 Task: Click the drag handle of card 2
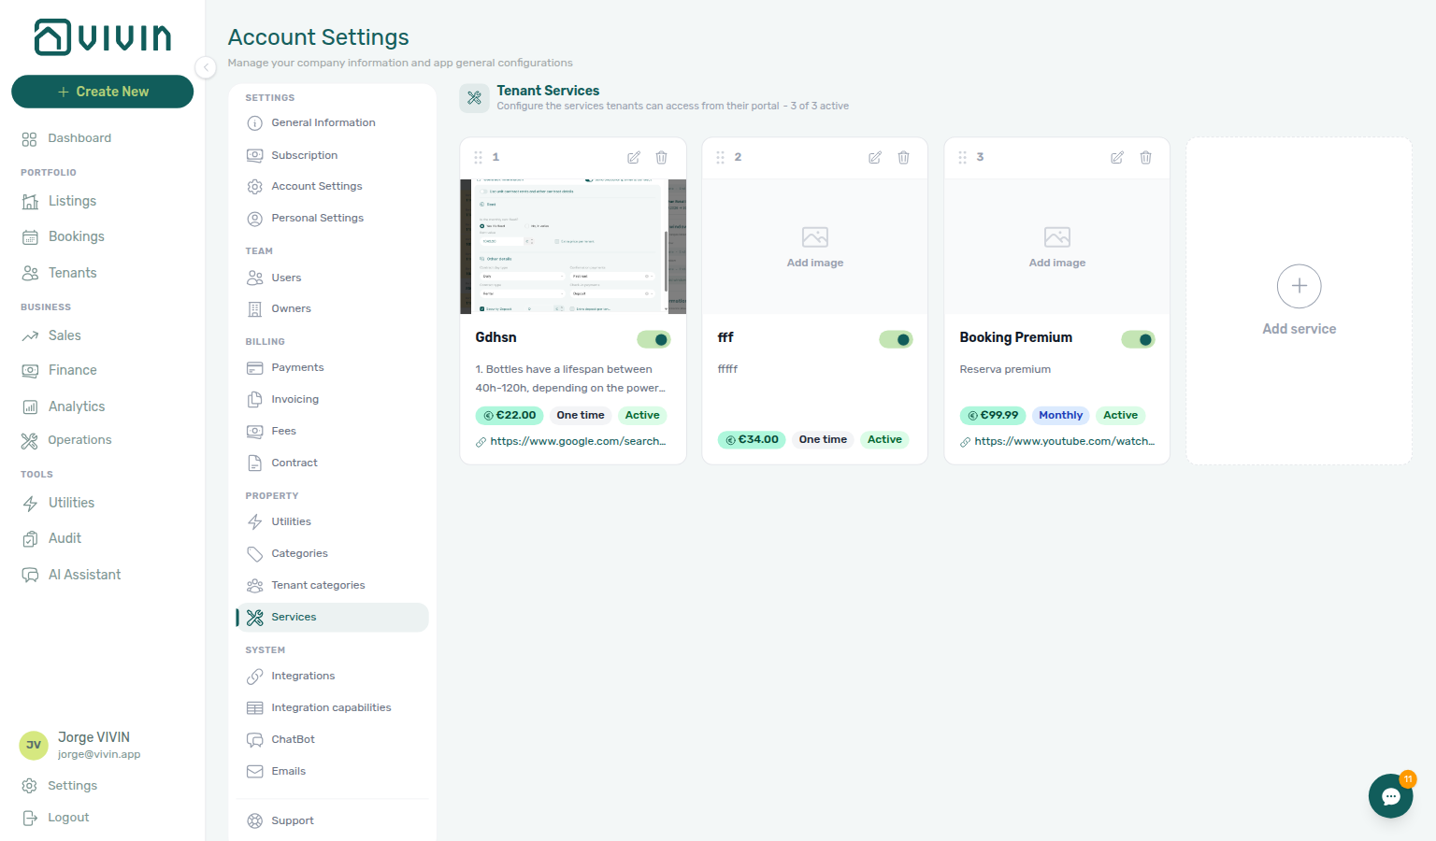click(x=720, y=158)
